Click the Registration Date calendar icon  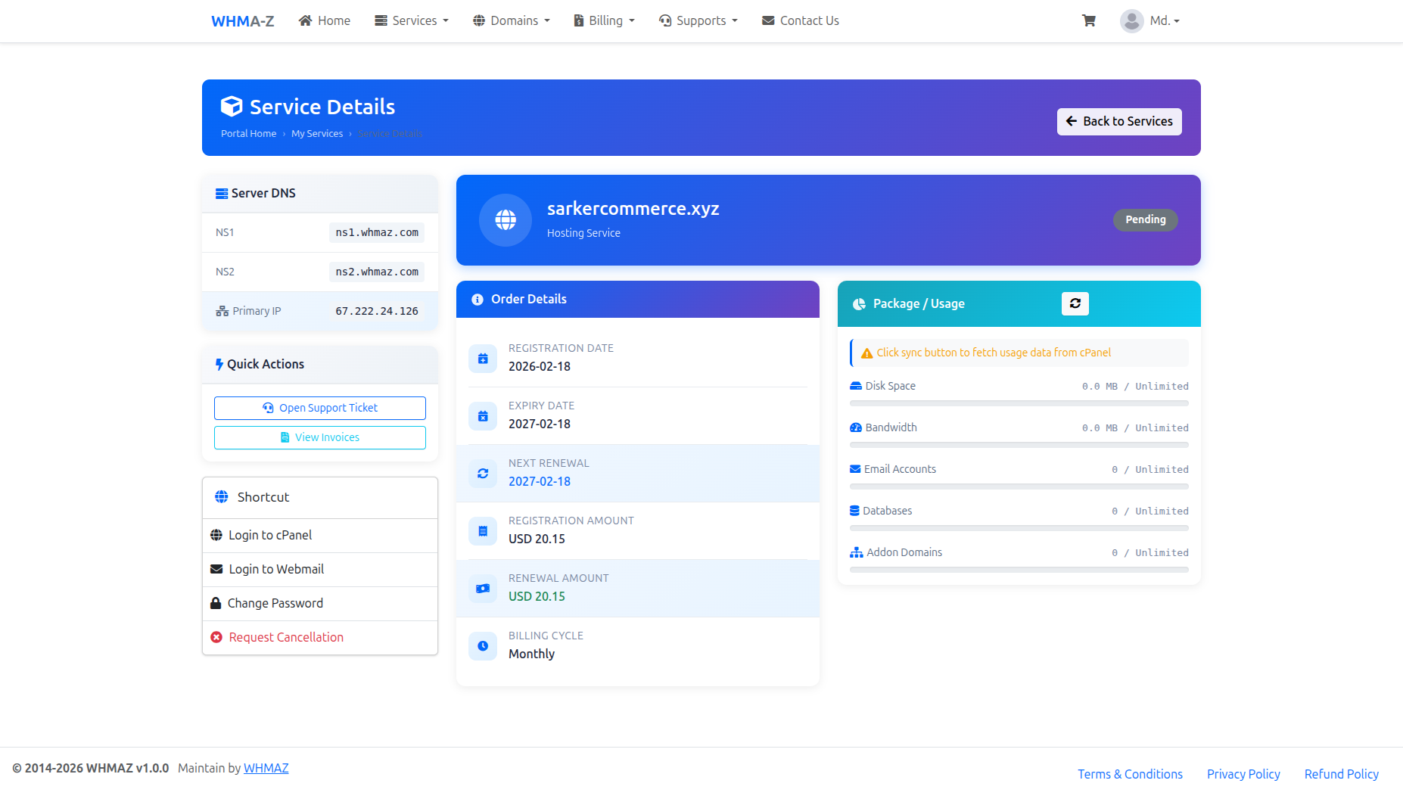483,359
